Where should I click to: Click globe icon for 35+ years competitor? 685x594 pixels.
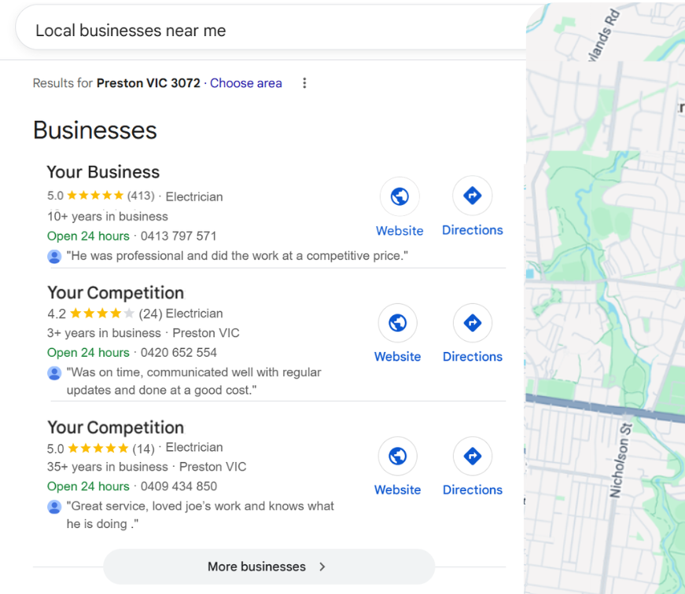tap(397, 456)
